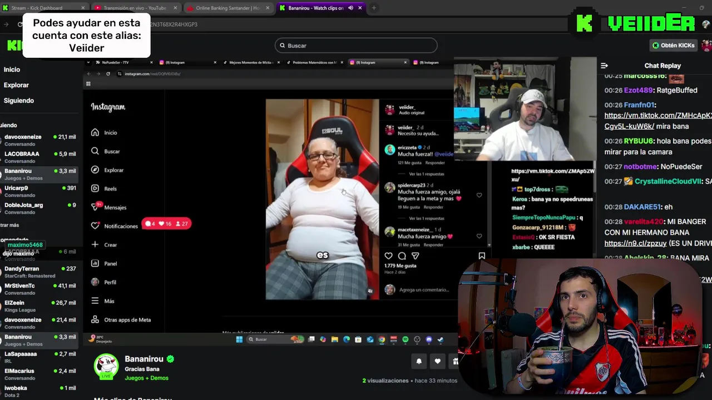The width and height of the screenshot is (712, 400).
Task: Click the Obtén KICKs button
Action: click(673, 46)
